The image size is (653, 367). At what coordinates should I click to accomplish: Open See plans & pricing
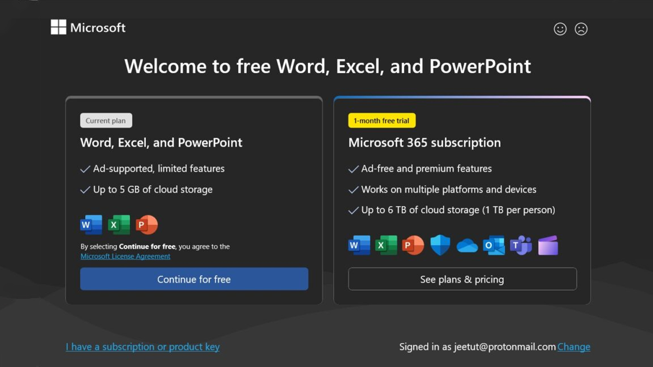[462, 279]
